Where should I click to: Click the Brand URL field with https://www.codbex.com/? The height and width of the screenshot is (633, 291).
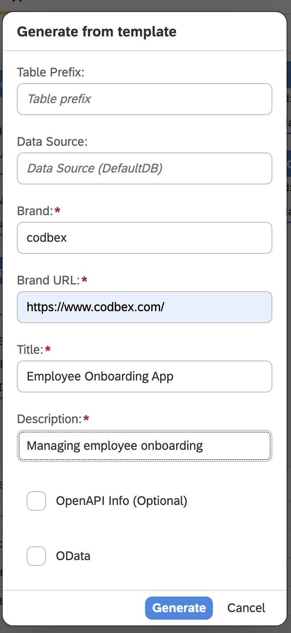click(x=145, y=307)
